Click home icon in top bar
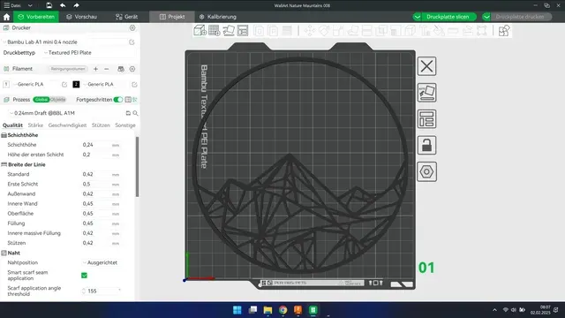The height and width of the screenshot is (318, 565). pyautogui.click(x=6, y=17)
